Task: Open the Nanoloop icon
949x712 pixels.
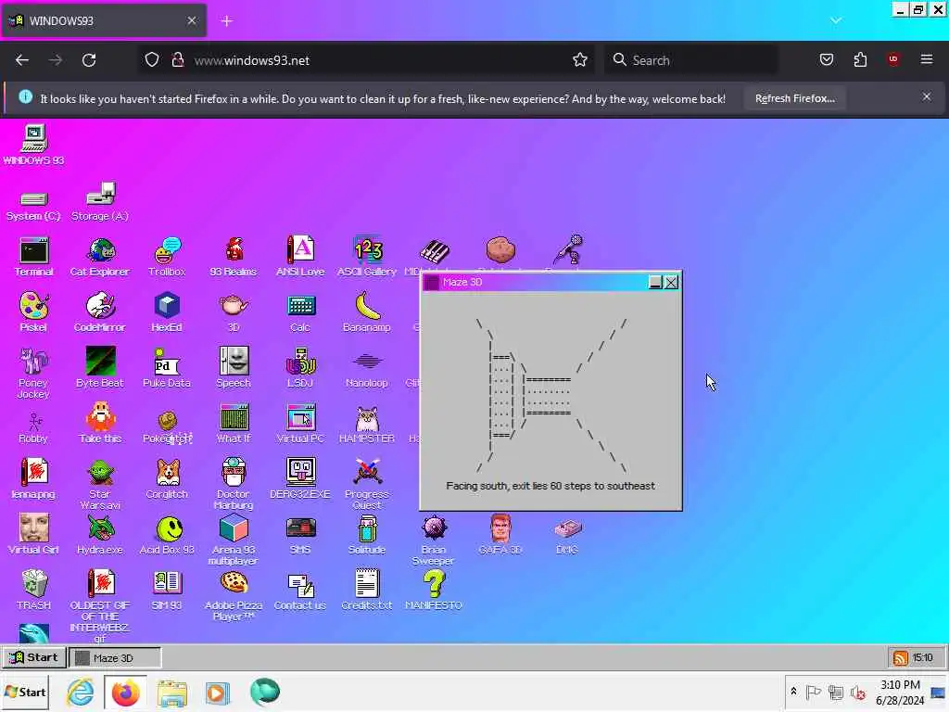Action: pos(367,367)
